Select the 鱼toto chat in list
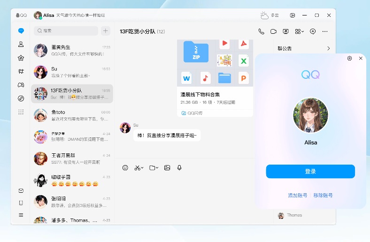 [72, 115]
